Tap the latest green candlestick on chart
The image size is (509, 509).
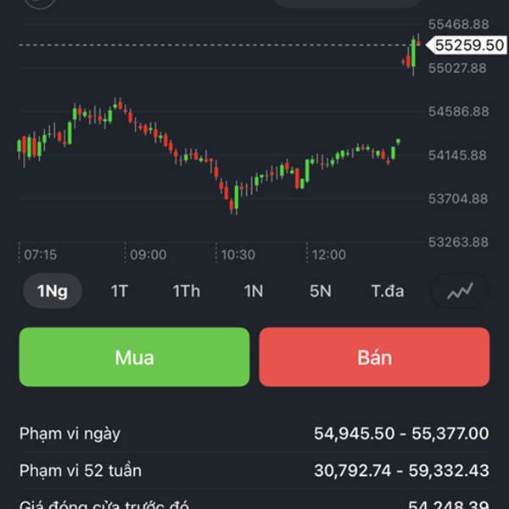[413, 53]
